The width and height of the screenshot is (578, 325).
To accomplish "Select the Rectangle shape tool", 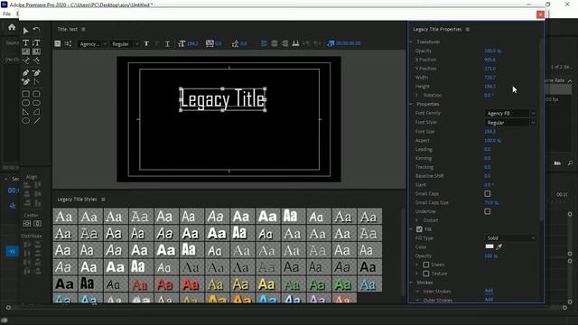I will click(25, 94).
